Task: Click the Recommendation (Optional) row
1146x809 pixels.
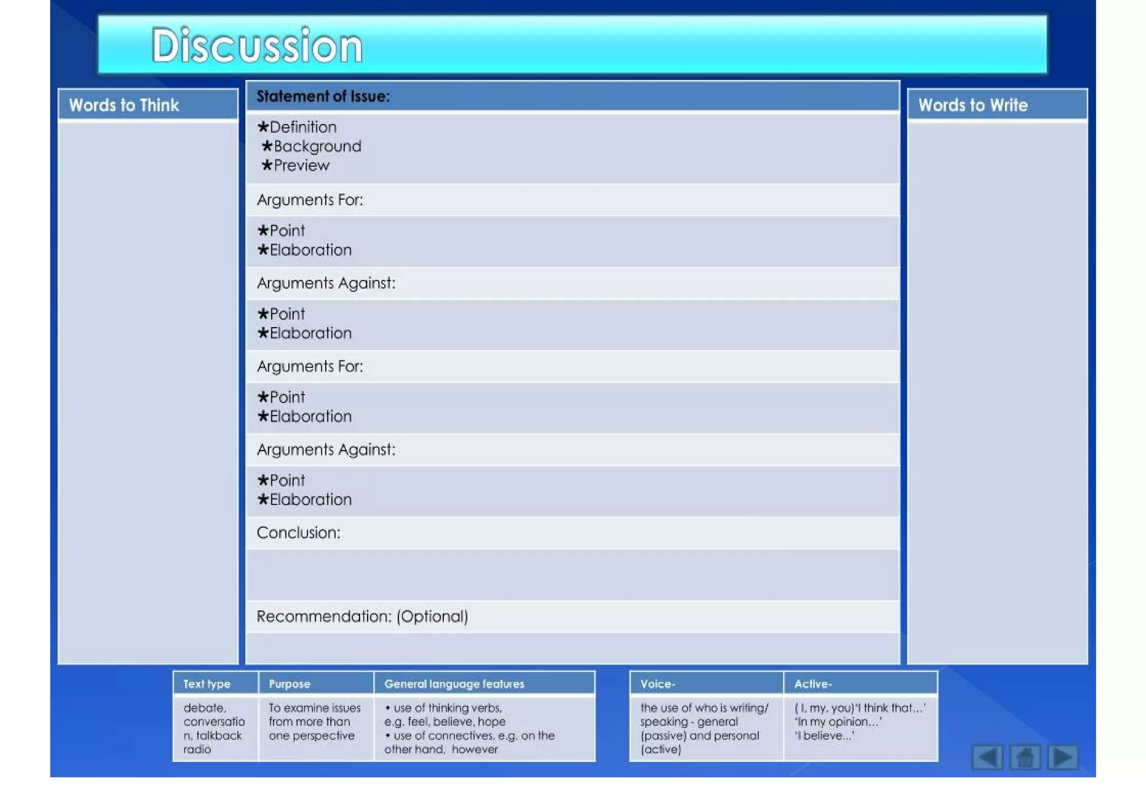Action: pos(572,616)
